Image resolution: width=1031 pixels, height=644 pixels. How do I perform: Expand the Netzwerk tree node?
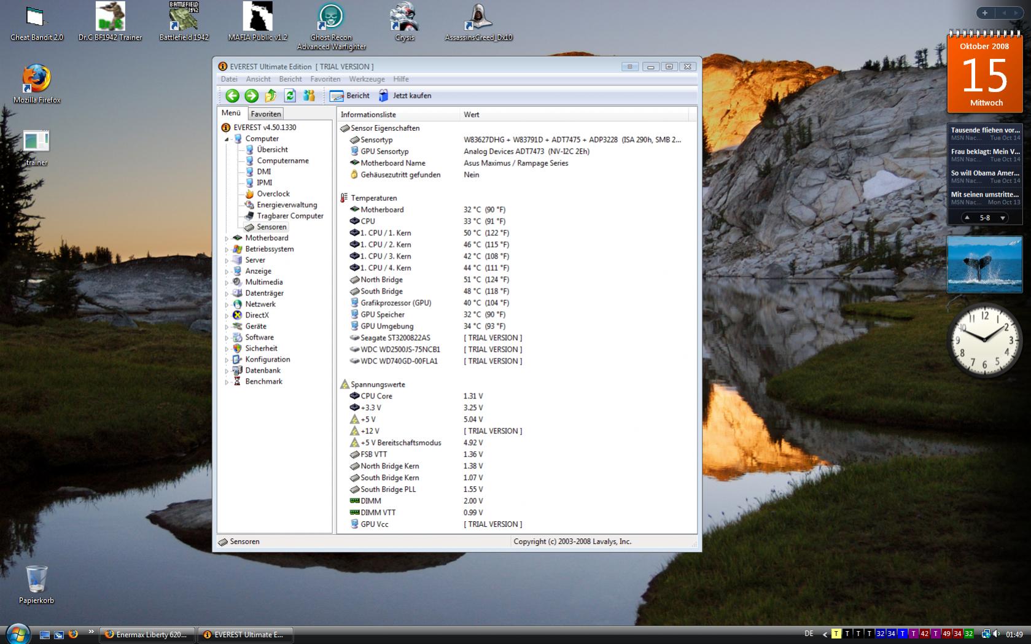tap(227, 305)
